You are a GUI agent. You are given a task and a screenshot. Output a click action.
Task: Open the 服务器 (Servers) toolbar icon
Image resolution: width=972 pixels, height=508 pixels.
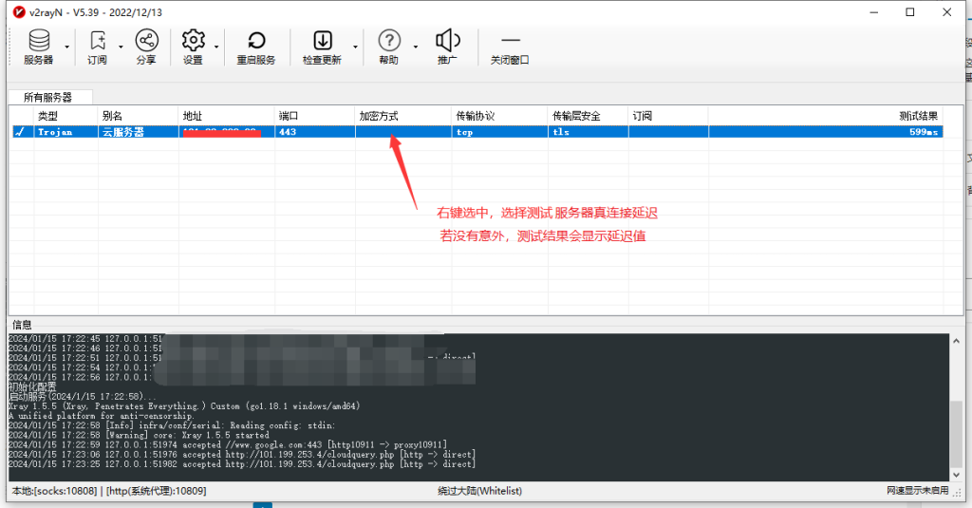point(38,47)
